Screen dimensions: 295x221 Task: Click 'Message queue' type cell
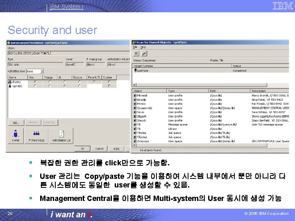[x=178, y=124]
